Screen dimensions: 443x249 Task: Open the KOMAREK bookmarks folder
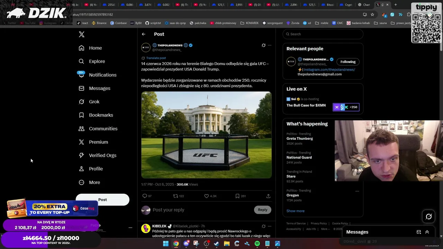(x=249, y=23)
